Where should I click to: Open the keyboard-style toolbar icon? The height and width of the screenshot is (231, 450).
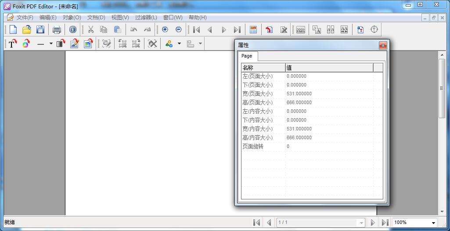[300, 29]
